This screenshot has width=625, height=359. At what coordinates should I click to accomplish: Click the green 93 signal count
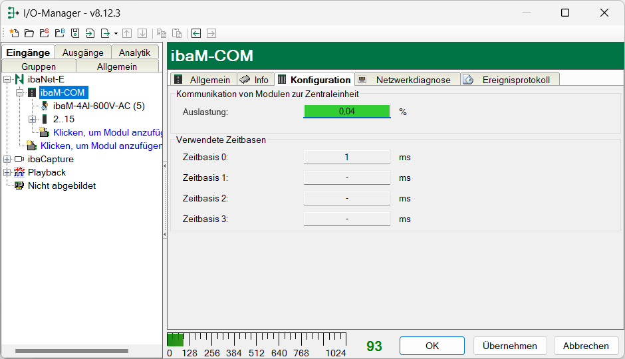(374, 346)
